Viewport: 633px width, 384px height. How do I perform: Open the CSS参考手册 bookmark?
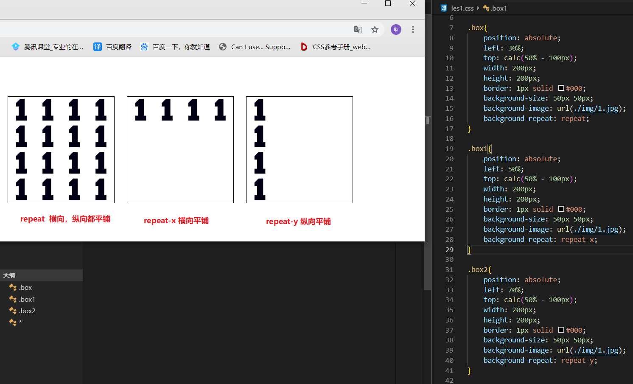pos(335,47)
